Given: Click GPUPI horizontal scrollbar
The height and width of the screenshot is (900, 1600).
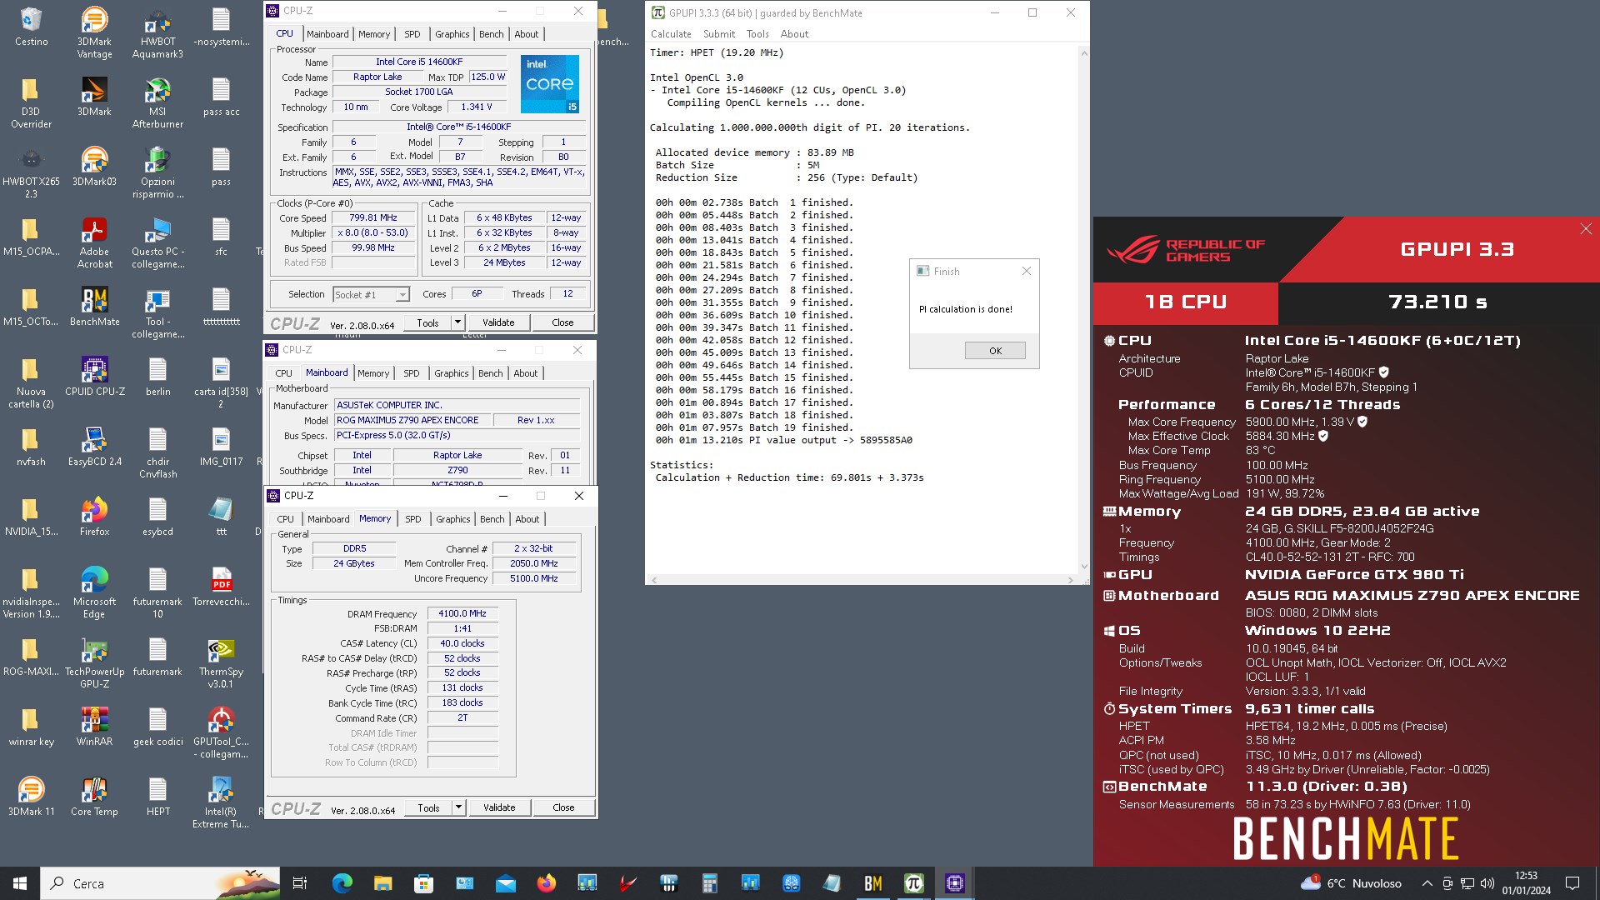Looking at the screenshot, I should (x=862, y=579).
